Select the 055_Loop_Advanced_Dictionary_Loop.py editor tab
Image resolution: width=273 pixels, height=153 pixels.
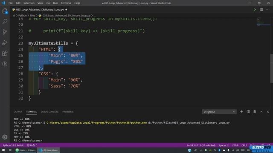pos(40,9)
